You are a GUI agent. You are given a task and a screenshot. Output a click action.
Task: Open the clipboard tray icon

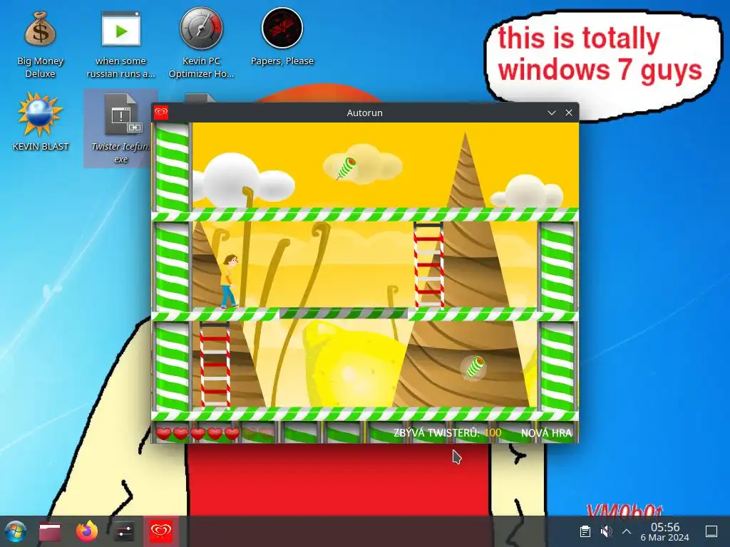point(585,531)
